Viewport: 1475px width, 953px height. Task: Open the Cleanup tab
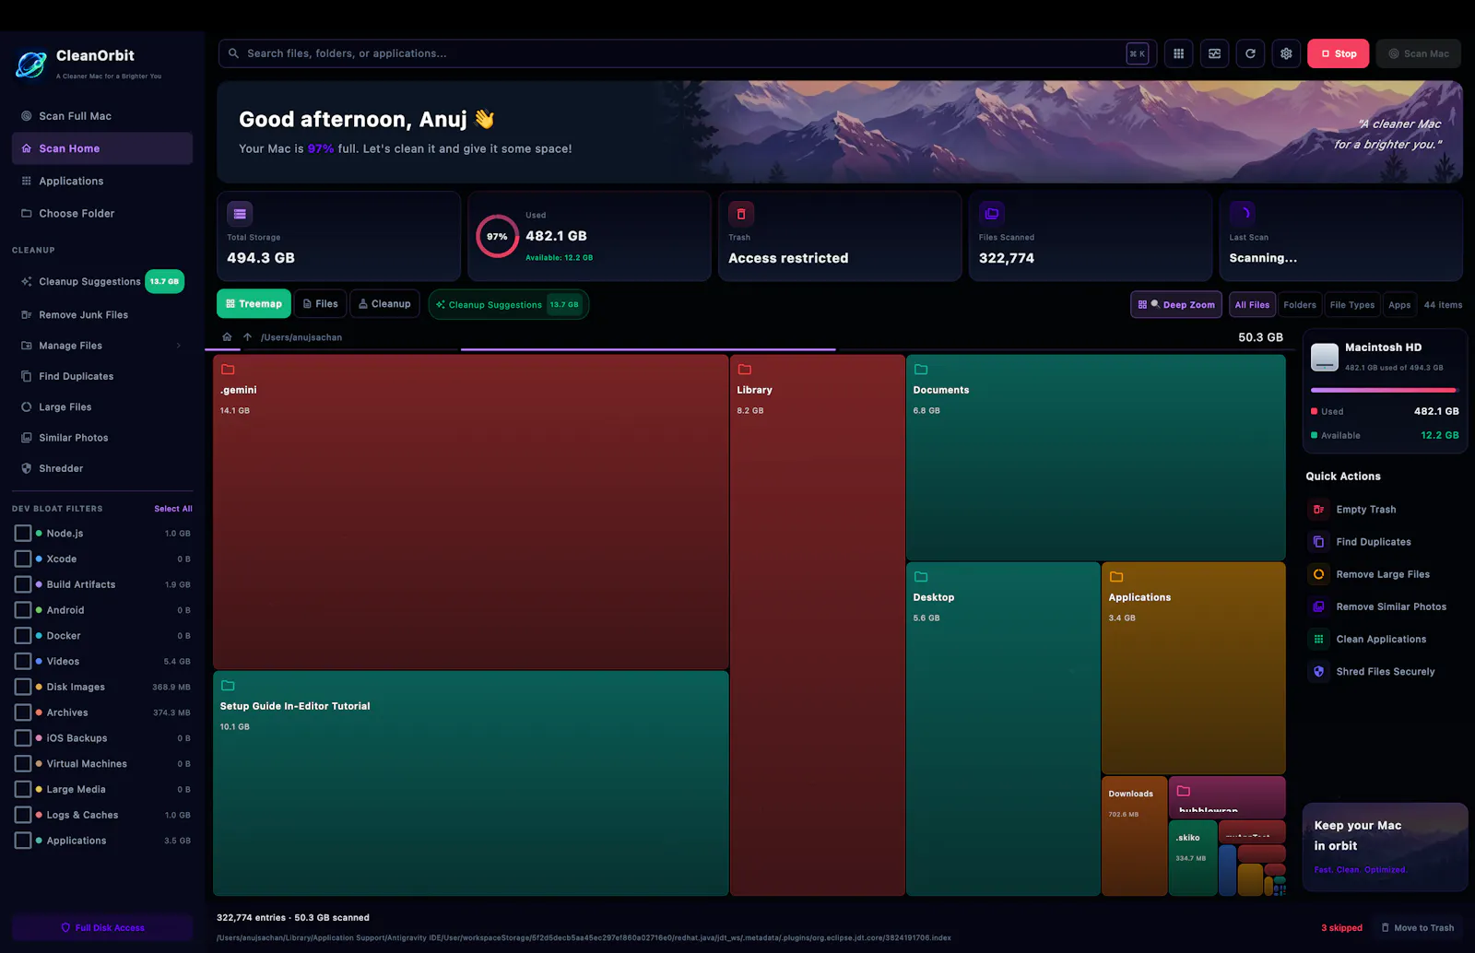click(x=384, y=304)
